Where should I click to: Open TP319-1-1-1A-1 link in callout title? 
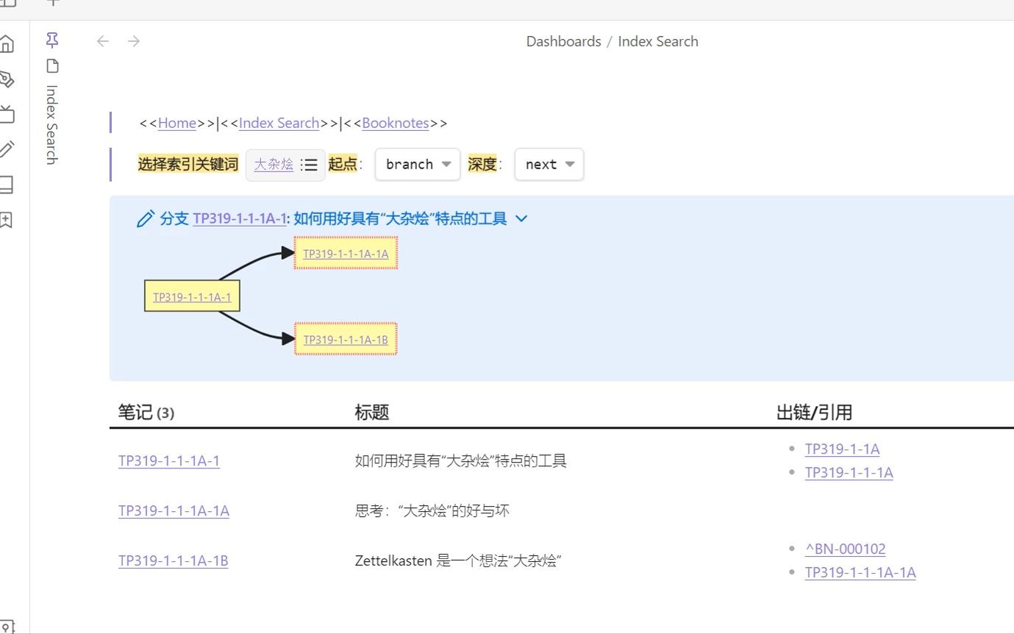tap(240, 218)
